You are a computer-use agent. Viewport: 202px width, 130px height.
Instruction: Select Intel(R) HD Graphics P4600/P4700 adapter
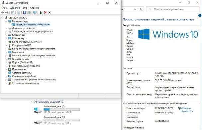point(33,25)
